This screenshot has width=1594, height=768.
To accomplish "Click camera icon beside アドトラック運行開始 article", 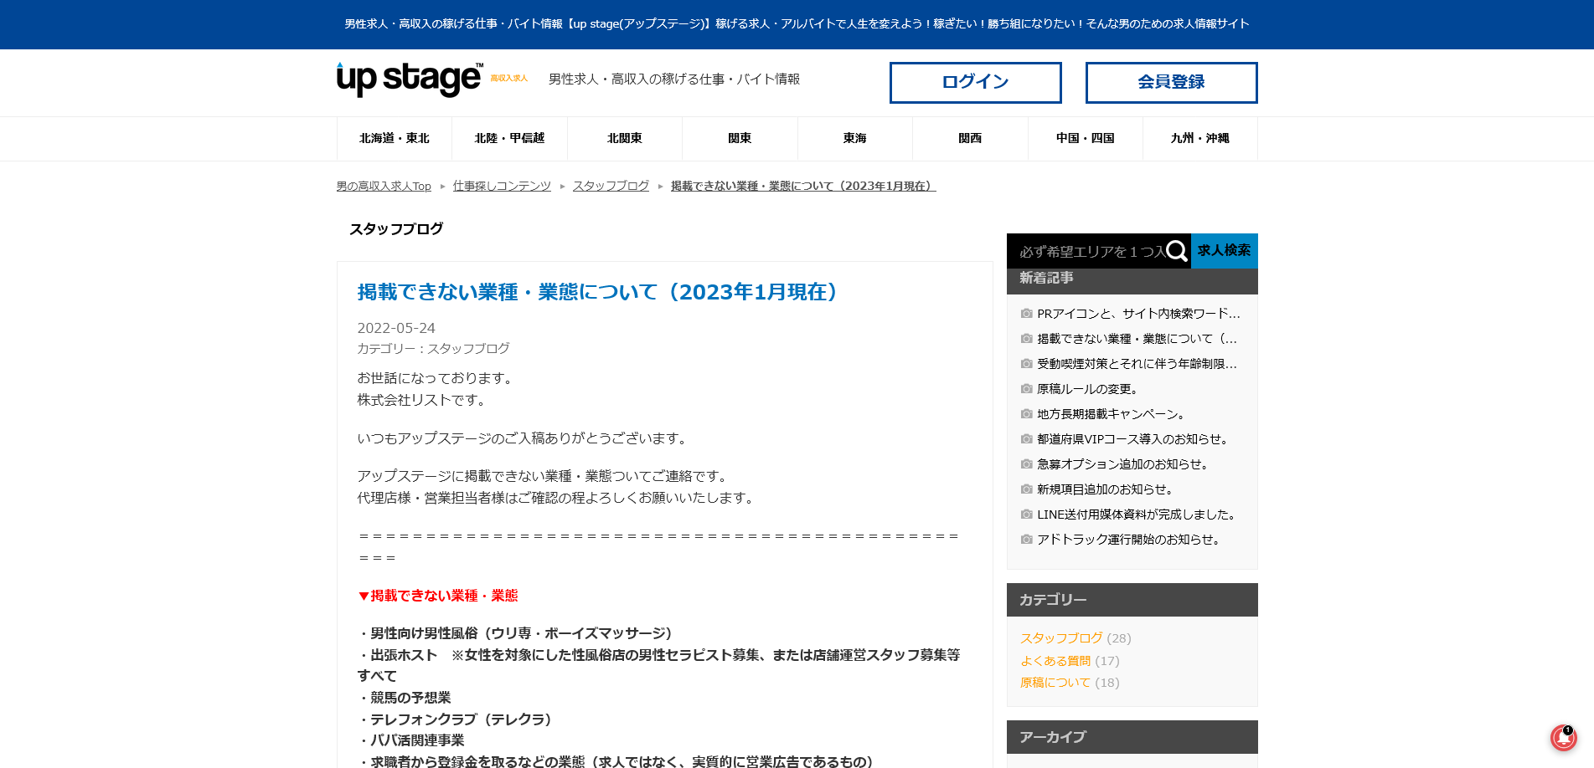I will [x=1026, y=540].
